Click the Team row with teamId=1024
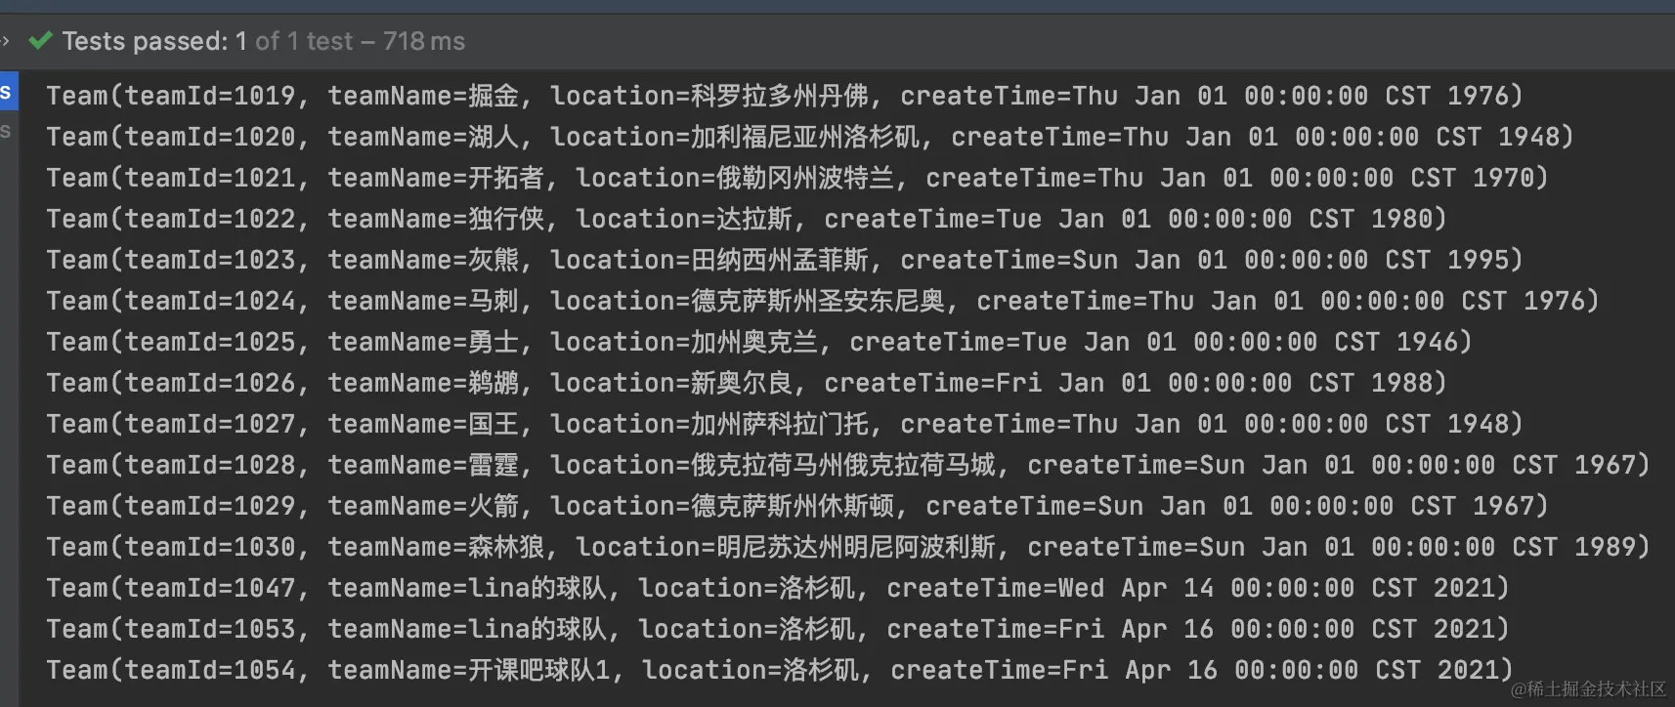The height and width of the screenshot is (707, 1675). point(823,301)
